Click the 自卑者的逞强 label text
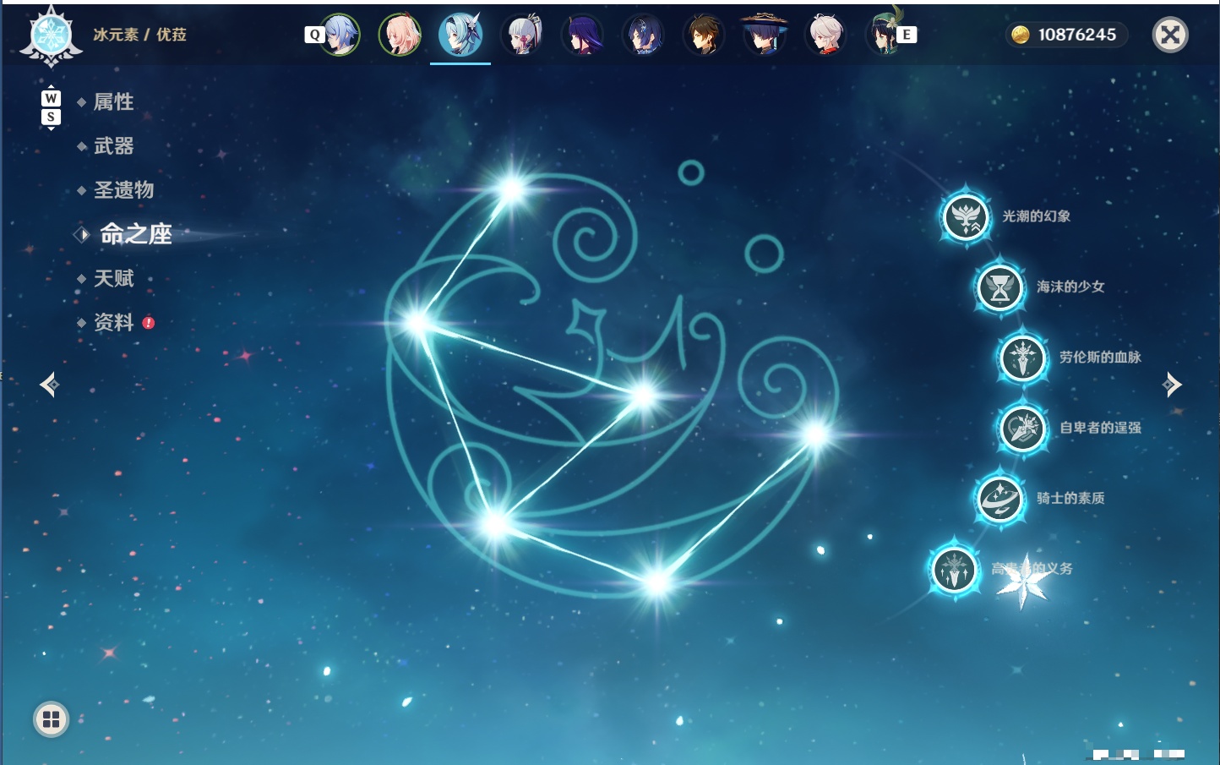1220x765 pixels. point(1100,428)
